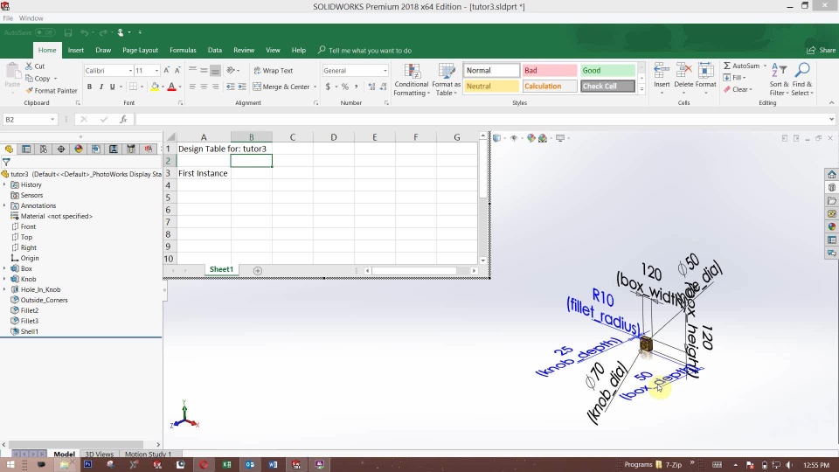Image resolution: width=839 pixels, height=472 pixels.
Task: Open the font size dropdown
Action: tap(156, 71)
